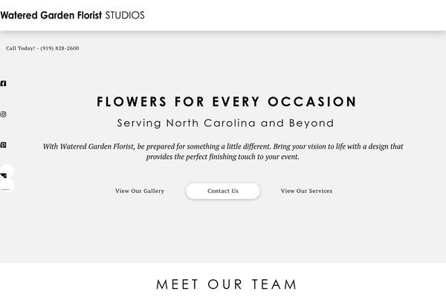Open the Facebook social icon
This screenshot has height=297, width=446.
tap(4, 84)
